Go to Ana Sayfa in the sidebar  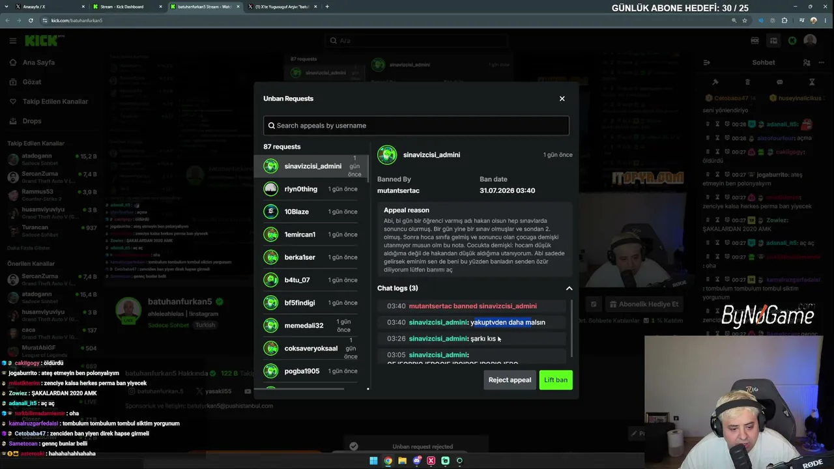point(38,63)
